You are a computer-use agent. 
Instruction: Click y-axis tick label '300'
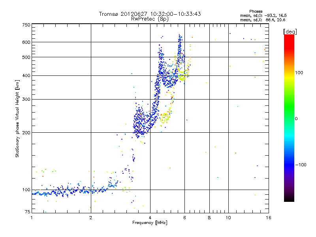tap(26, 100)
